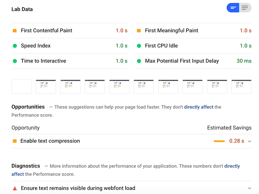The height and width of the screenshot is (194, 259).
Task: Click green circle beside Max Potential First Input Delay
Action: pos(139,61)
